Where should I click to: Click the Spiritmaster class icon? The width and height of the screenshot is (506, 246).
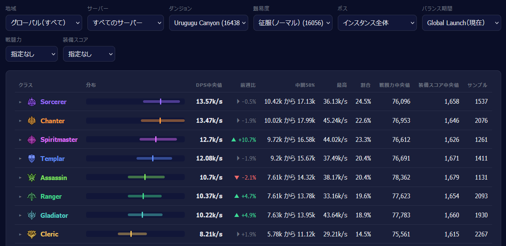coord(32,140)
